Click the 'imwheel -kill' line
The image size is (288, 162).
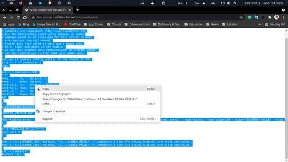click(13, 154)
